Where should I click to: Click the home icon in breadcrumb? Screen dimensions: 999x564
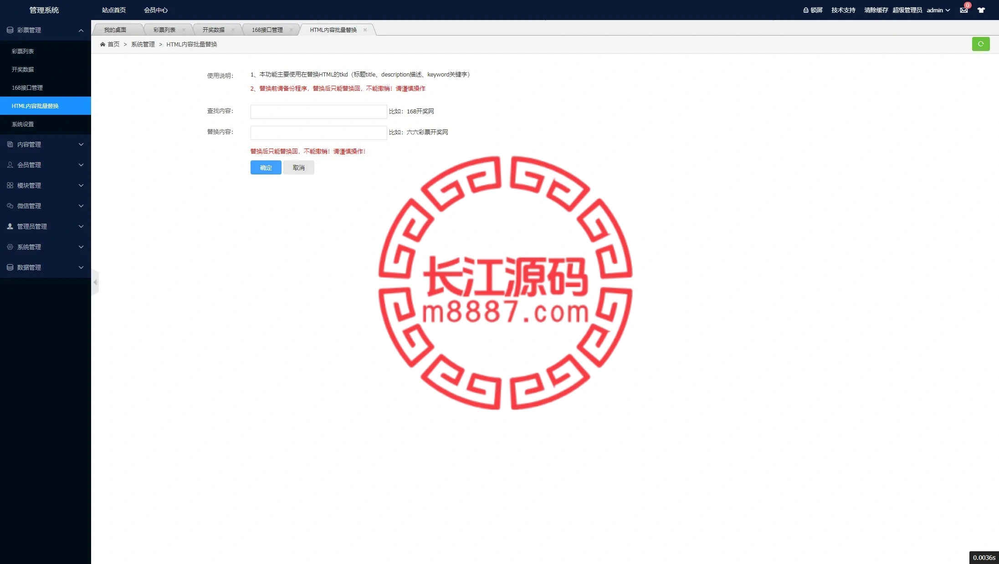tap(102, 44)
